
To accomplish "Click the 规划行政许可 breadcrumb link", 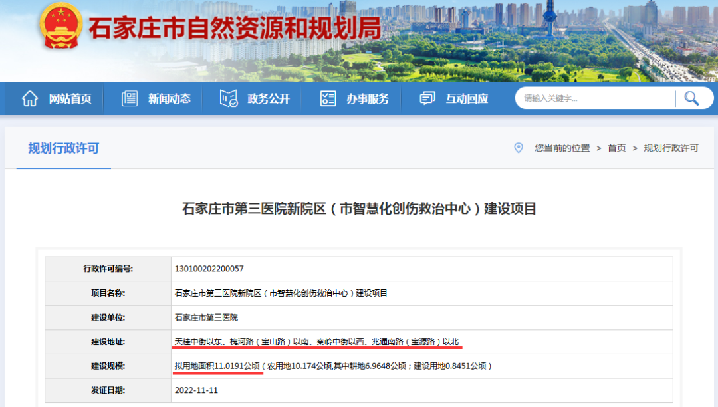I will tap(671, 148).
